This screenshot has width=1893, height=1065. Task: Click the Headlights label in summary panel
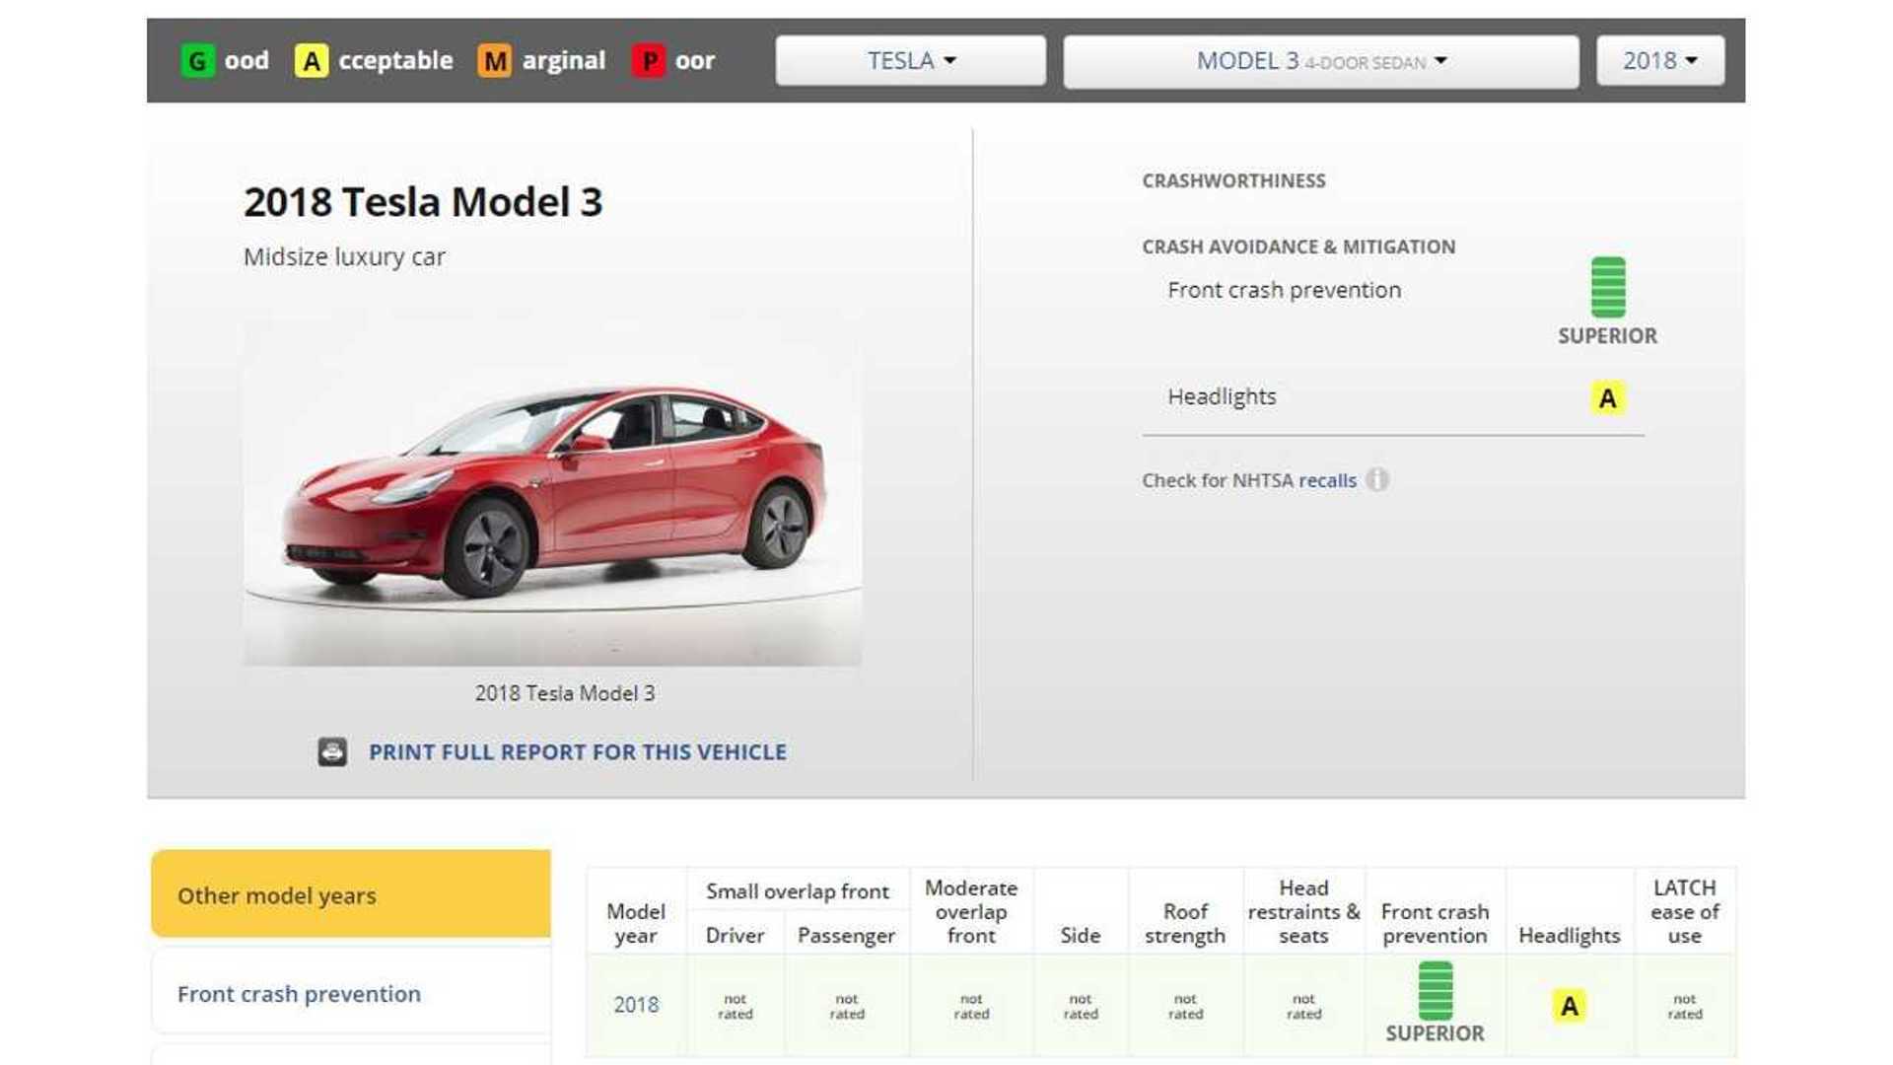coord(1222,396)
